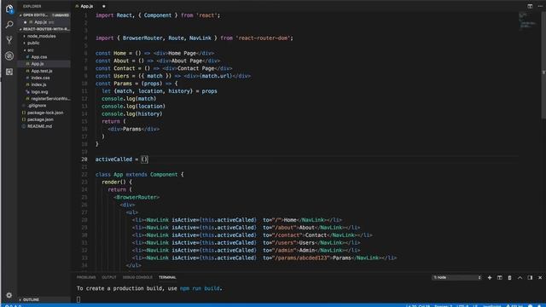This screenshot has height=307, width=546.
Task: Select the App.js editor tab
Action: coord(86,6)
